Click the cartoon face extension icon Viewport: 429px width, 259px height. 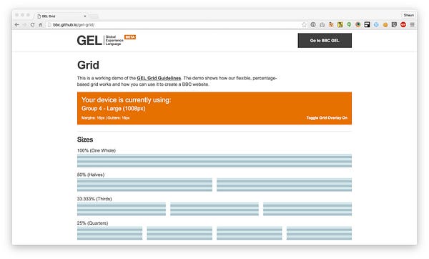331,24
